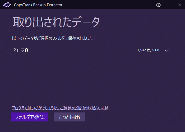The width and height of the screenshot is (185, 132).
Task: Select the 写真 label text
Action: pyautogui.click(x=24, y=50)
